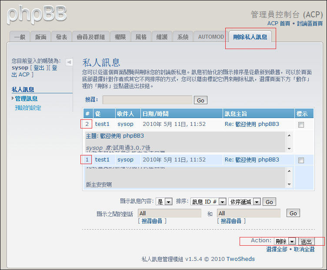Mark the message #2 checkbox
327x270 pixels.
coord(301,125)
